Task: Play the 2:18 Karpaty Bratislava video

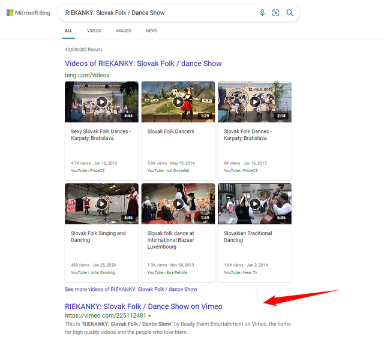Action: tap(254, 102)
